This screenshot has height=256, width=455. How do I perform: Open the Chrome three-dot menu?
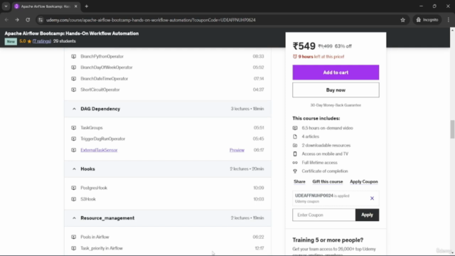(449, 20)
